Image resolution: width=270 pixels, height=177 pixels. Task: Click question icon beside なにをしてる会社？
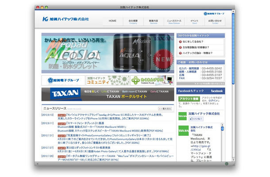click(x=180, y=42)
